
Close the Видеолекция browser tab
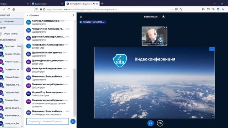(62, 4)
